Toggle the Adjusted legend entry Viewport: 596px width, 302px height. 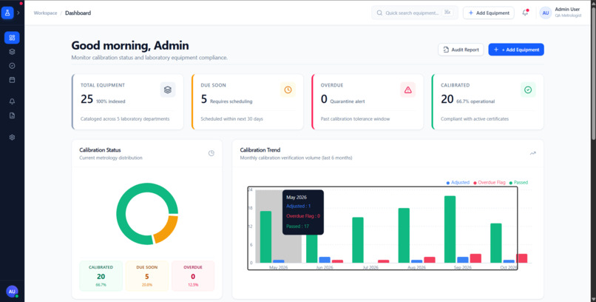[x=458, y=183]
